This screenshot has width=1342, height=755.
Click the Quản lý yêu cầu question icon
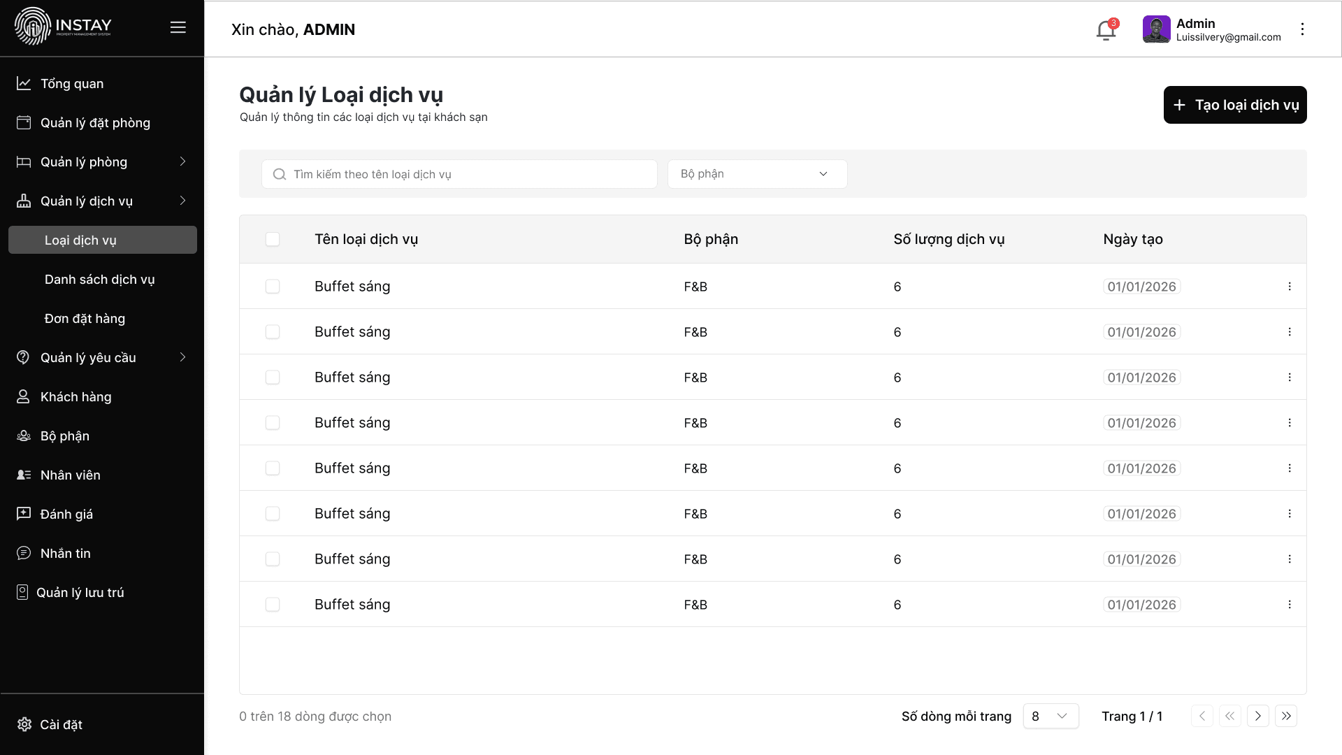[24, 357]
